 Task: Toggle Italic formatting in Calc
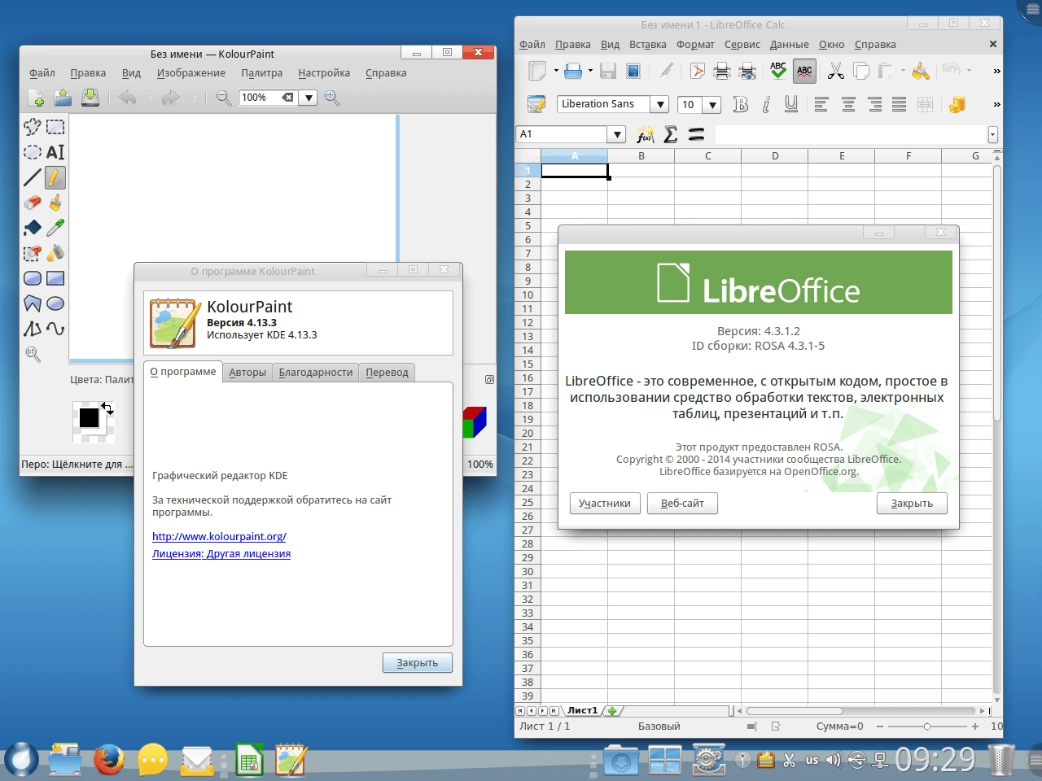pyautogui.click(x=766, y=104)
